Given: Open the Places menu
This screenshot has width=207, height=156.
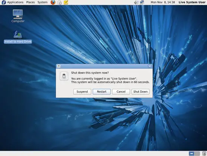Looking at the screenshot, I should (x=30, y=2).
